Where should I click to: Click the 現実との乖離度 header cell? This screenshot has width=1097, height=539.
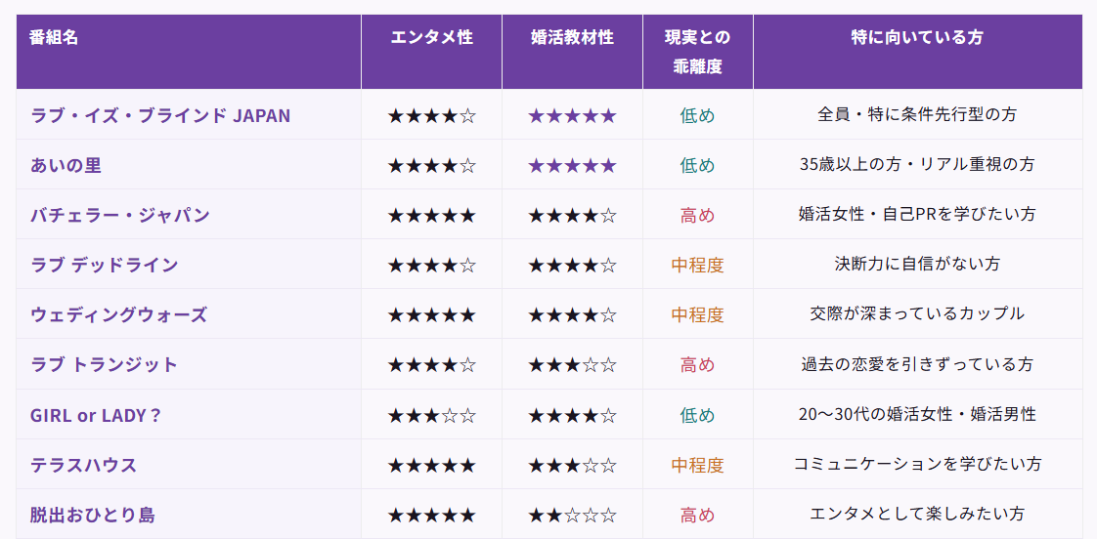click(697, 52)
